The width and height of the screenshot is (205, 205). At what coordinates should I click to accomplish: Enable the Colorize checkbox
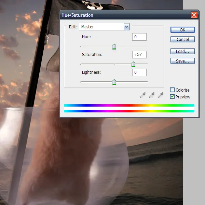(x=172, y=90)
